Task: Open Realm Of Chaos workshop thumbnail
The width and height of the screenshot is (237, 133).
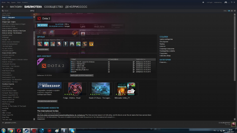Action: pyautogui.click(x=101, y=89)
